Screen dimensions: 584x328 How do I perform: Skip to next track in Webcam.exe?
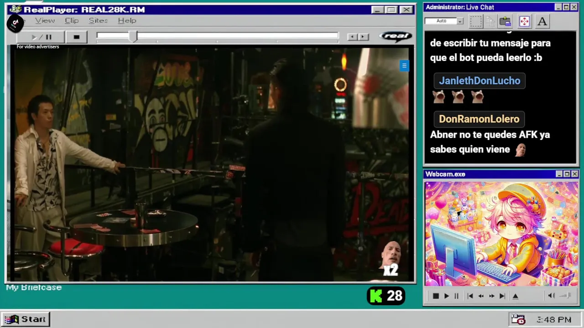click(502, 296)
